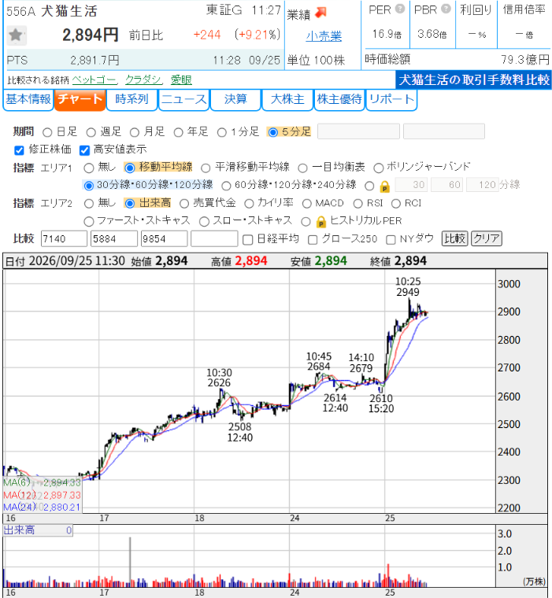Viewport: 552px width, 598px height.
Task: Select the MACD radio button
Action: click(307, 204)
